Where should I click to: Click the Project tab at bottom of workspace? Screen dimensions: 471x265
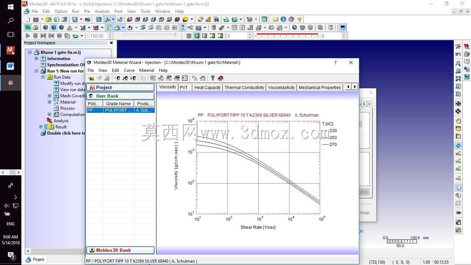point(35,259)
